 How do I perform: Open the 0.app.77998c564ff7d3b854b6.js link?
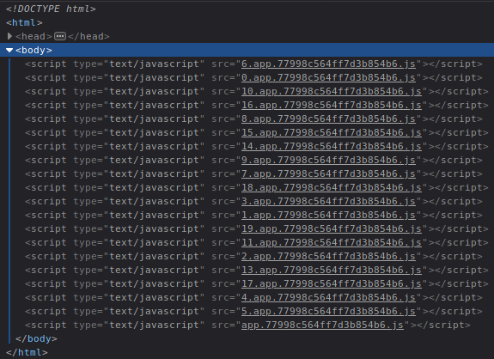pos(328,78)
